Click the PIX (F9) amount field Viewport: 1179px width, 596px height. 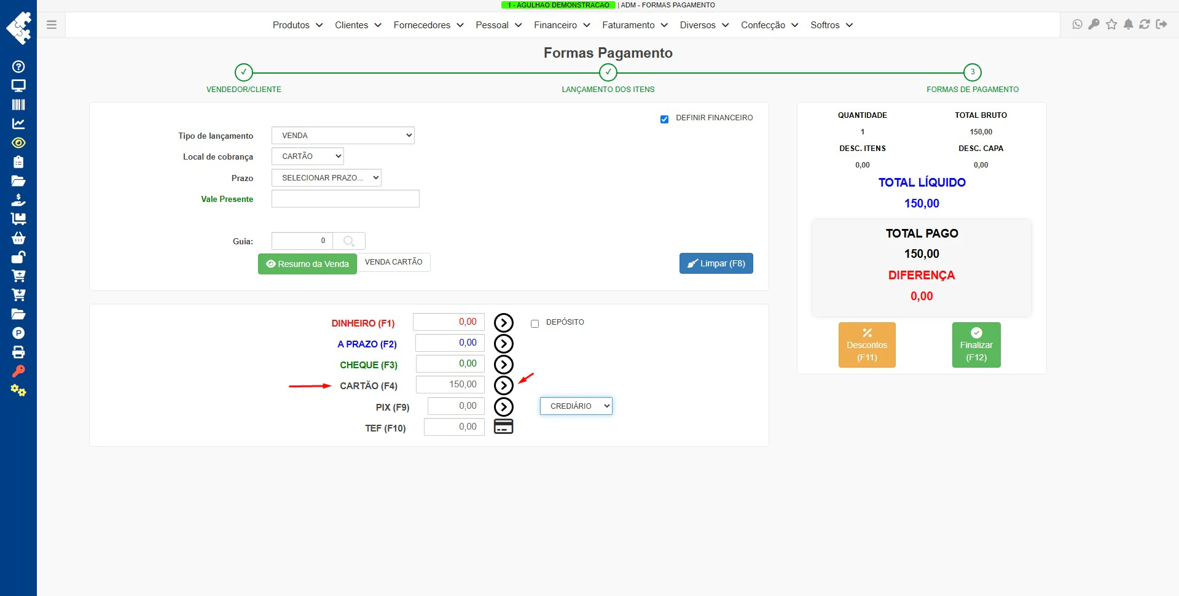[x=456, y=406]
